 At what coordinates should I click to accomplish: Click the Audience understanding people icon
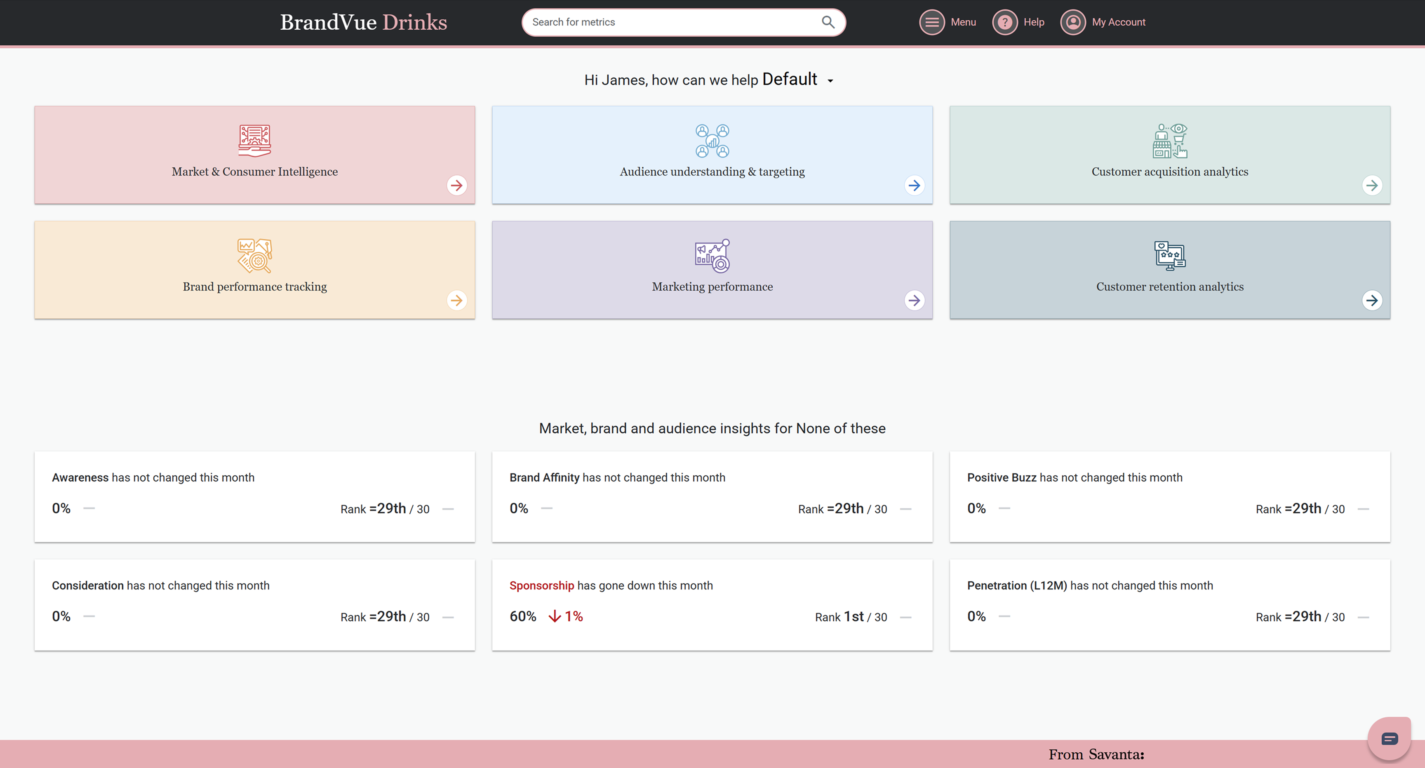712,141
